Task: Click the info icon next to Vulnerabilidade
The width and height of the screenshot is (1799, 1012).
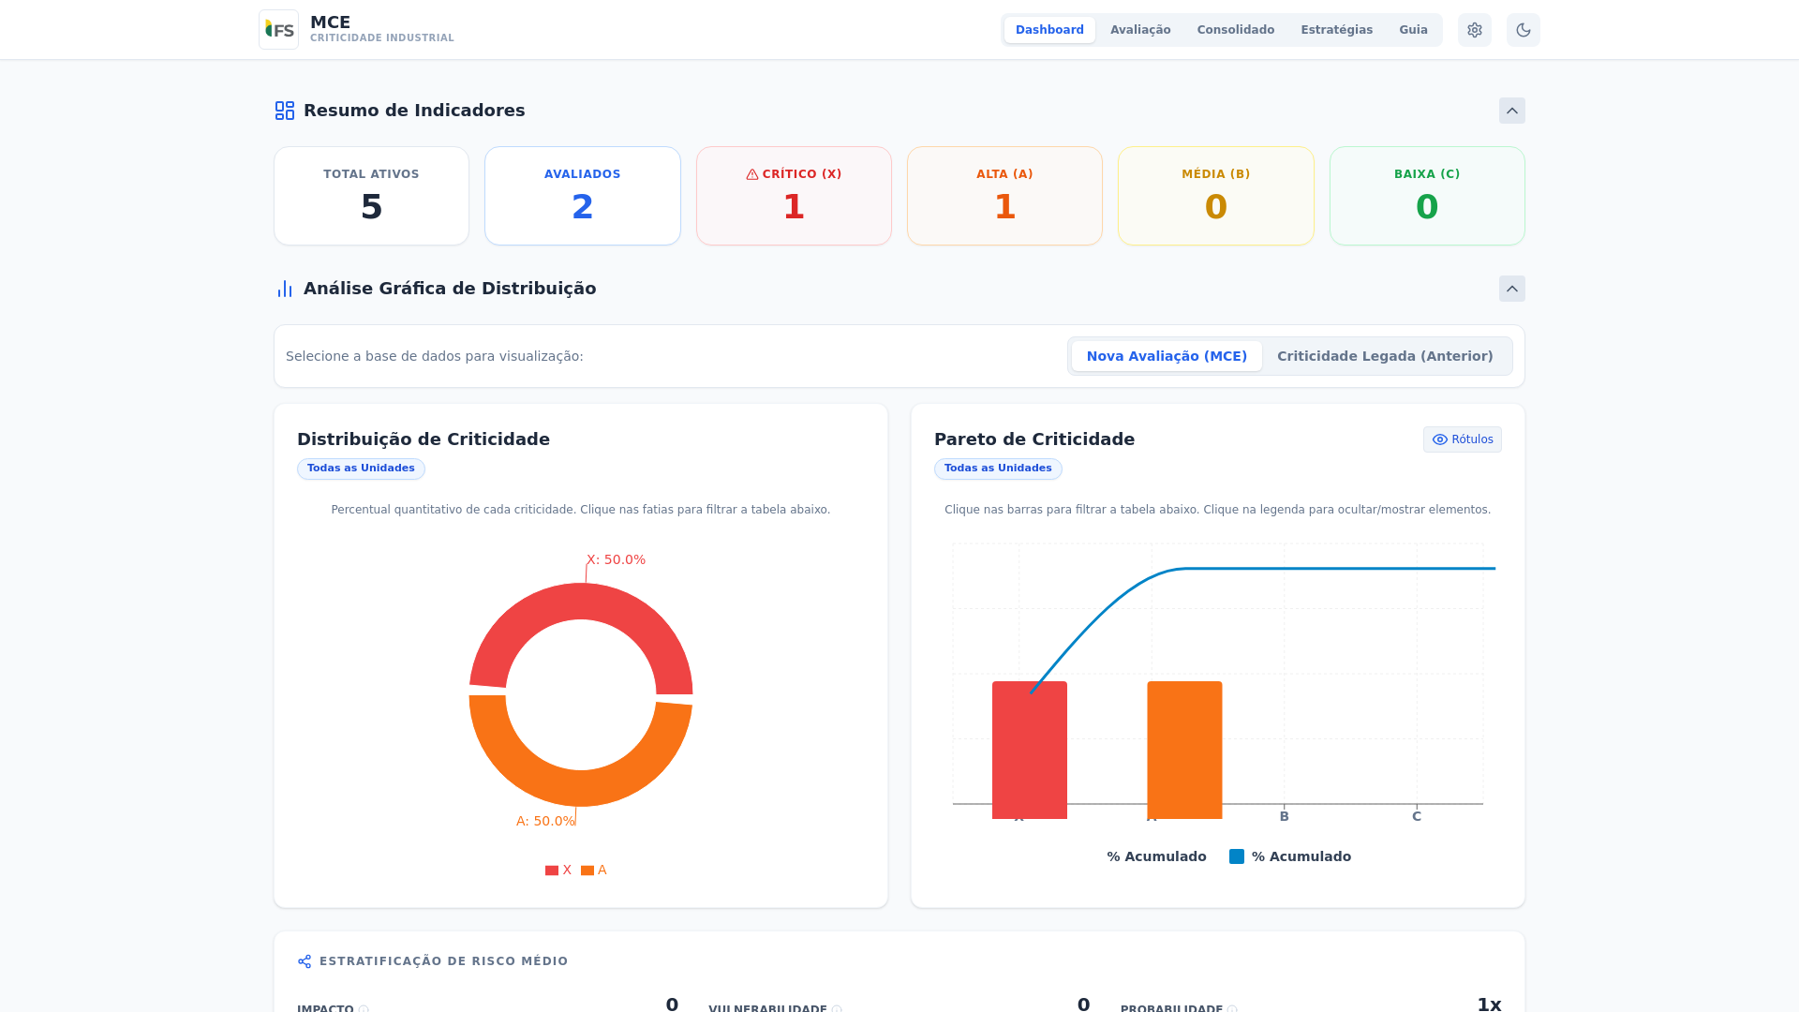Action: [837, 1009]
